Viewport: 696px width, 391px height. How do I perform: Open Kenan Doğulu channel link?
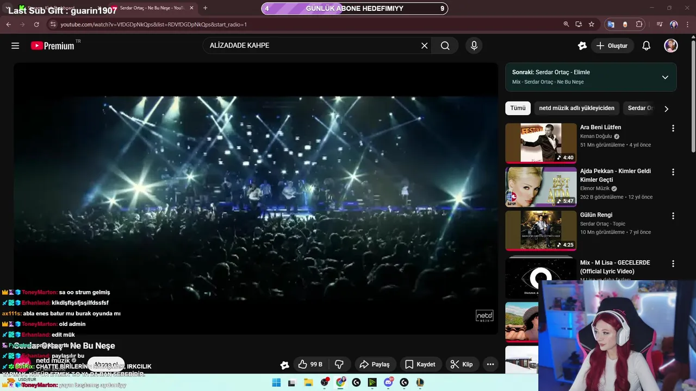[x=596, y=136]
